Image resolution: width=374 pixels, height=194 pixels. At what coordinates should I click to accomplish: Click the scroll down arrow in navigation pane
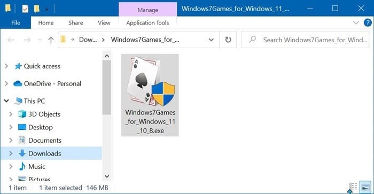pos(107,176)
